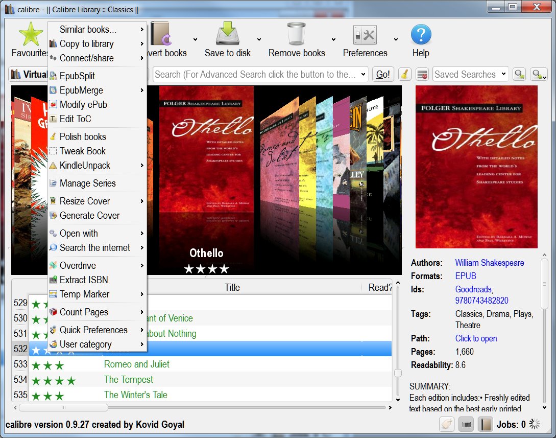Click the large Othello cover in book details
This screenshot has height=438, width=556.
pos(476,167)
